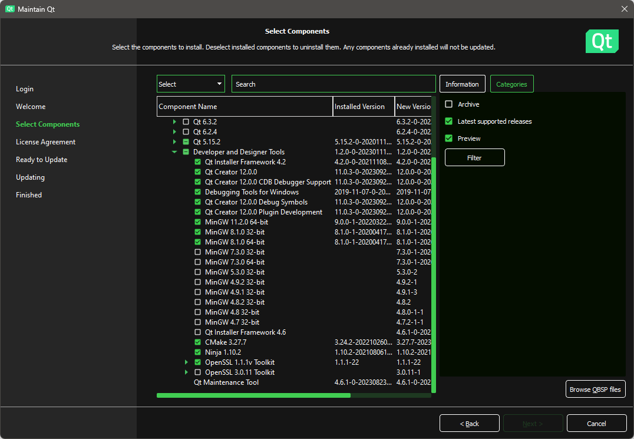Open the Updating step
Image resolution: width=634 pixels, height=439 pixels.
(x=30, y=177)
